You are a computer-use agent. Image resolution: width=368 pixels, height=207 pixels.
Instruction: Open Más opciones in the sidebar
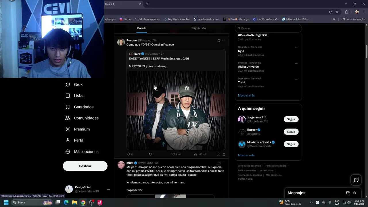tap(82, 152)
